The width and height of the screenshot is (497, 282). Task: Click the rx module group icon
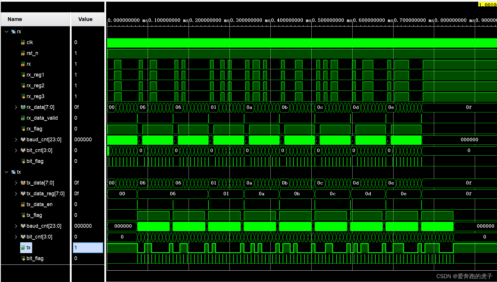(x=13, y=32)
